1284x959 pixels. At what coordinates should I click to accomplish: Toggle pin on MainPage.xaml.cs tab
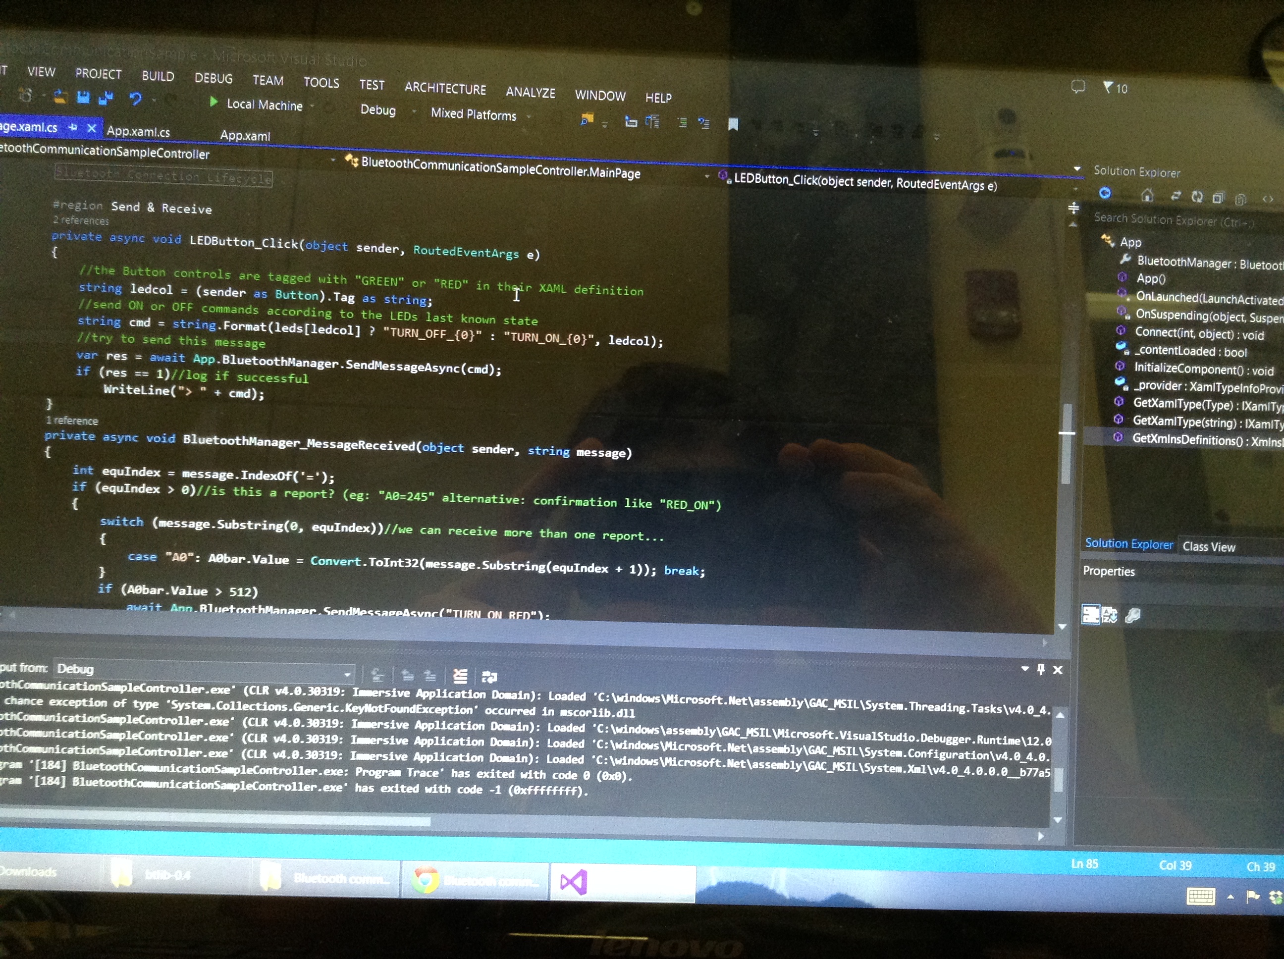[x=72, y=127]
